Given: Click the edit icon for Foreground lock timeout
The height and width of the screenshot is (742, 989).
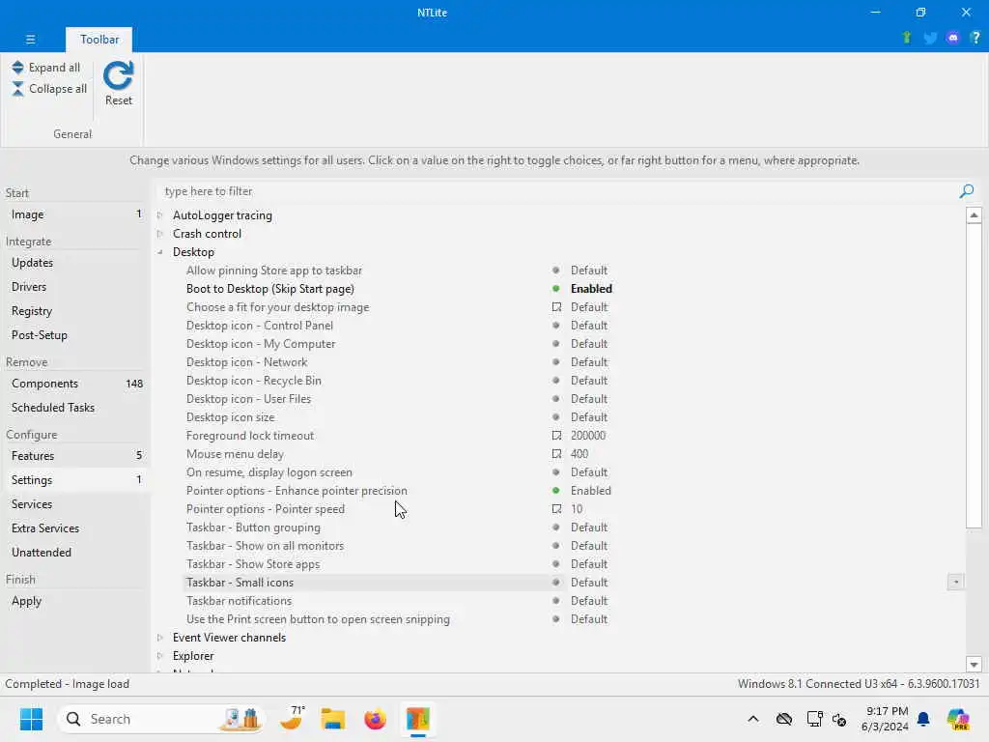Looking at the screenshot, I should coord(556,436).
